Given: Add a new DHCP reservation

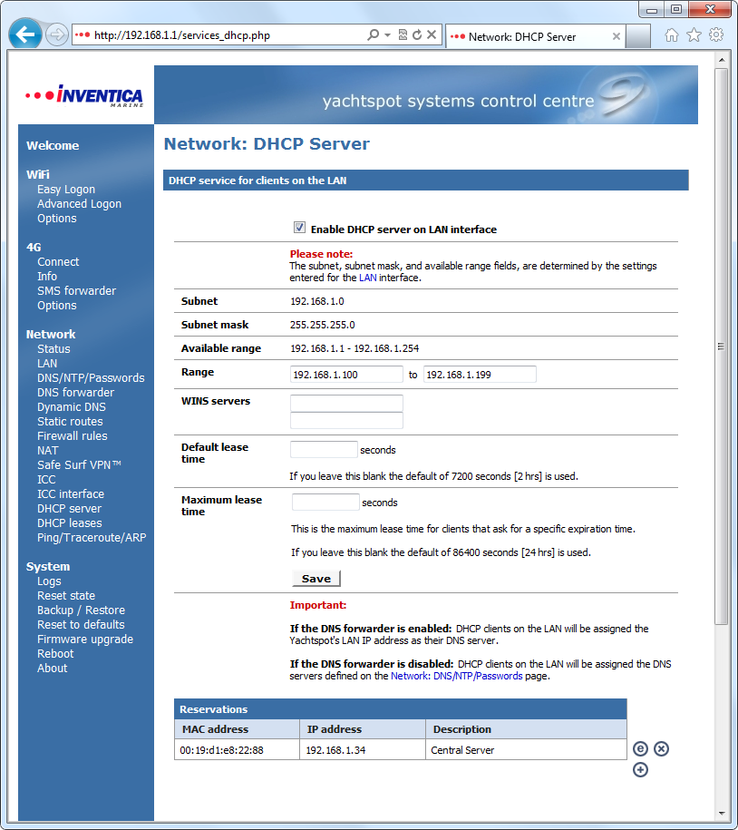Looking at the screenshot, I should tap(640, 770).
